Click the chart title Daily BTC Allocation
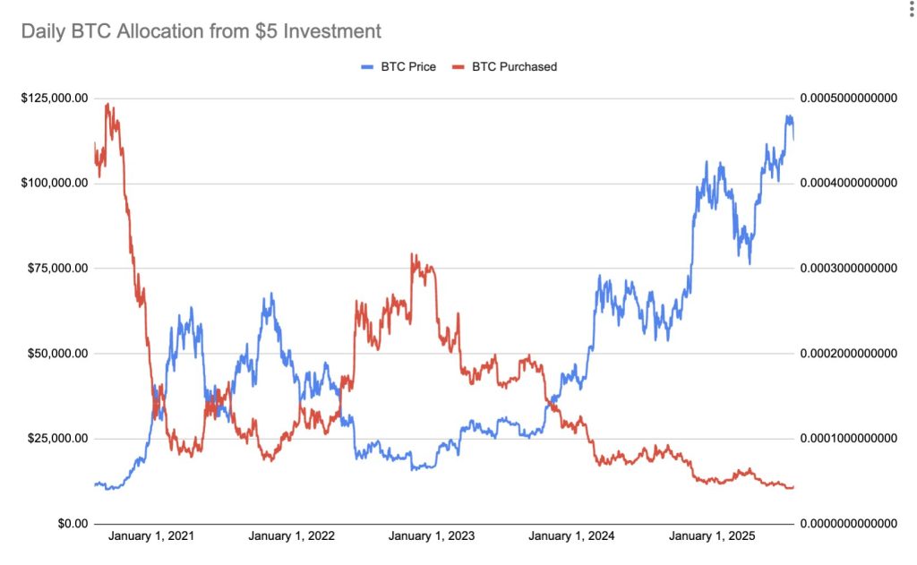This screenshot has width=917, height=565. (x=201, y=31)
